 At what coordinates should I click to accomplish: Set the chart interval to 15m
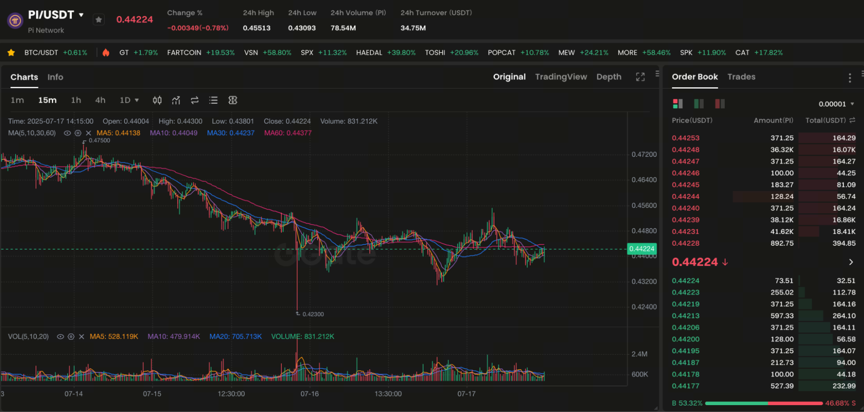(47, 100)
